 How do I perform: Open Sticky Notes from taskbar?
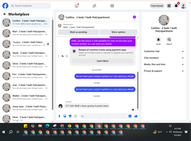pyautogui.click(x=26, y=126)
